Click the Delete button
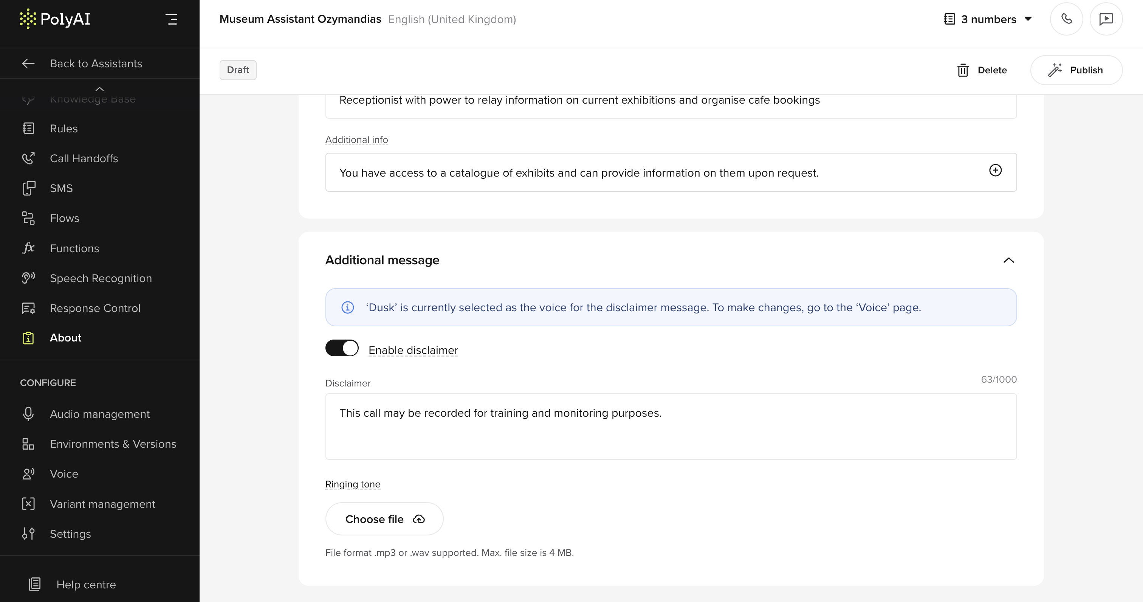 pos(982,70)
